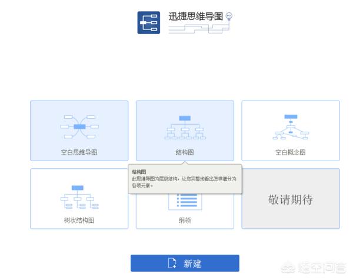Click the radial mind map diagram icon
Viewport: 353px width, 280px height.
pos(79,126)
